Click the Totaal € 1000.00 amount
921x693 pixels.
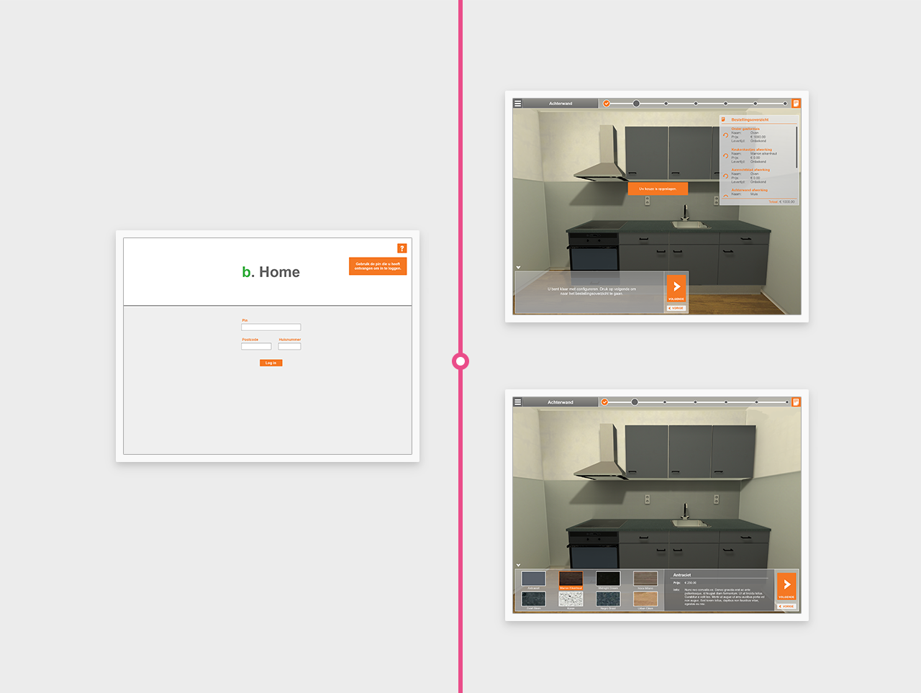click(781, 202)
